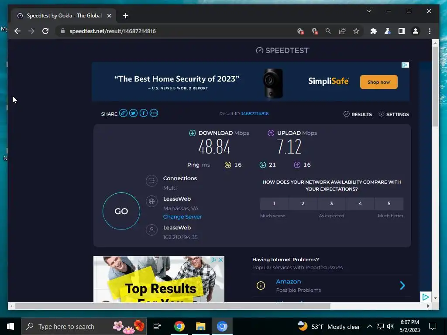Close the Top Results ad

[220, 260]
